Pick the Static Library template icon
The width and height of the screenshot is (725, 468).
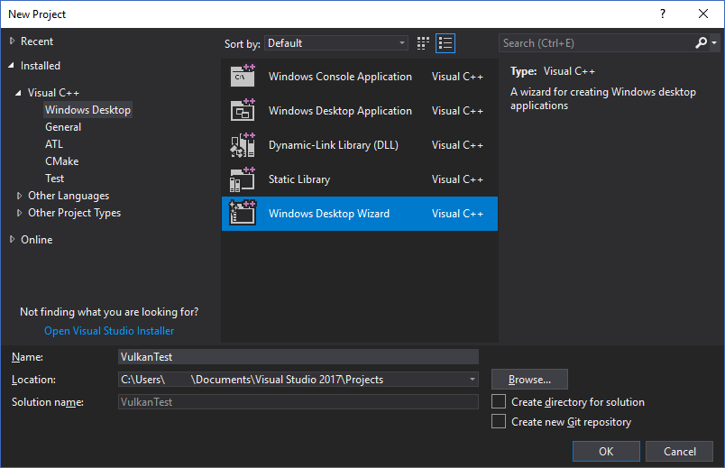coord(243,179)
